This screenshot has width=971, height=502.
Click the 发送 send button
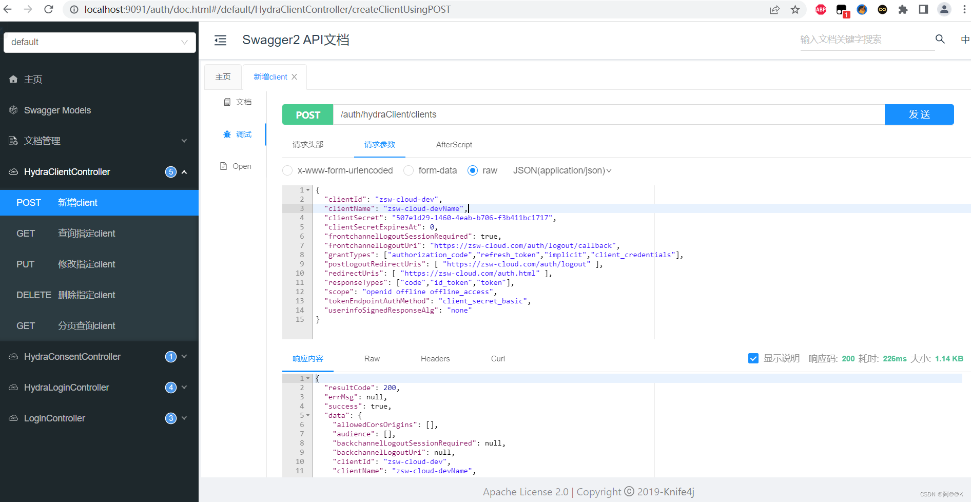[x=919, y=114]
